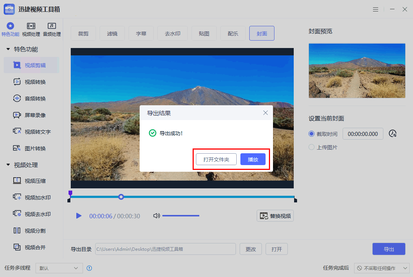Click the cover preview thumbnail
The height and width of the screenshot is (277, 413).
[357, 71]
